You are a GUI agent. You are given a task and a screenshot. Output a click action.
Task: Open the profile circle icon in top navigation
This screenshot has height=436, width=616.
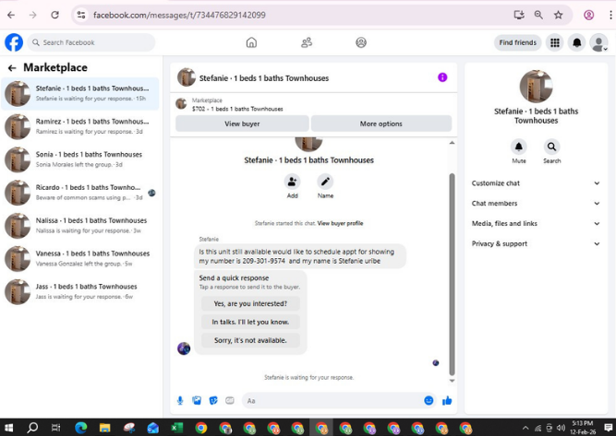pos(361,42)
